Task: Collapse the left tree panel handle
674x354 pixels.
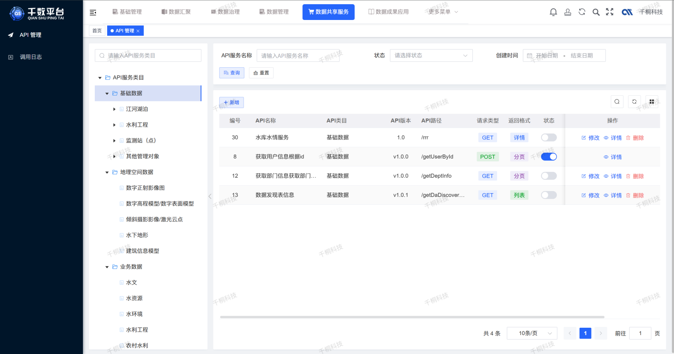Action: click(210, 196)
